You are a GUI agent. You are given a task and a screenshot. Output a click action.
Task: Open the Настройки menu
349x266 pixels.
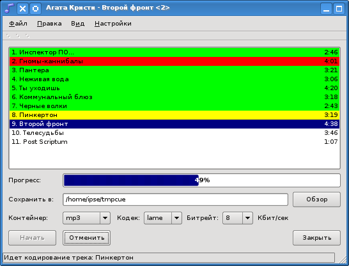[x=113, y=24]
